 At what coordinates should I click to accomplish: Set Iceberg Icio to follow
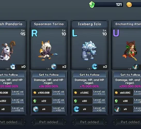tap(89, 75)
